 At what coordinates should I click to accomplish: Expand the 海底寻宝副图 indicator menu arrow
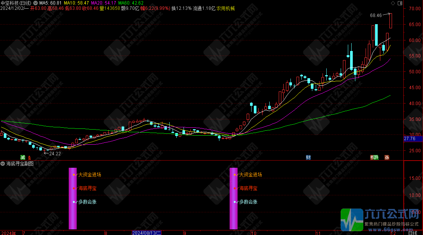click(3, 164)
